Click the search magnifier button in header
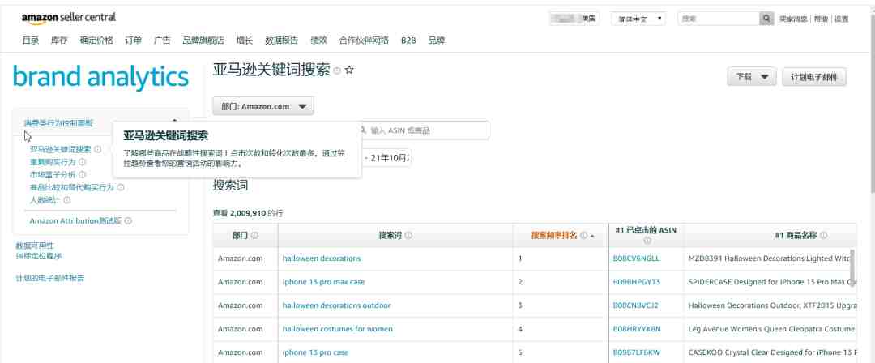The image size is (875, 363). [766, 19]
